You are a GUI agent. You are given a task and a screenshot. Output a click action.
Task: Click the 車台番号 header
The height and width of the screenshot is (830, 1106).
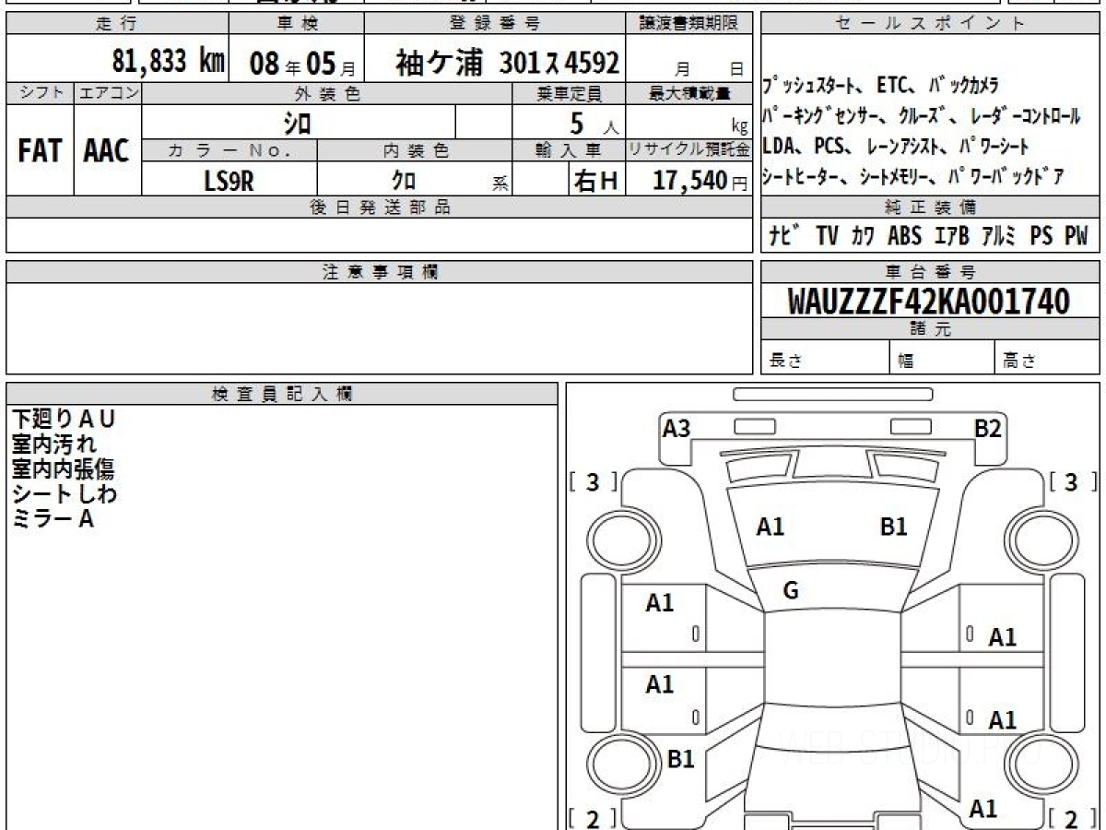click(930, 272)
